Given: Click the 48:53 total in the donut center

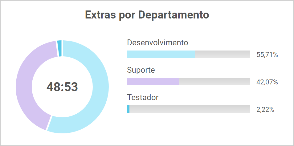Looking at the screenshot, I should [62, 87].
